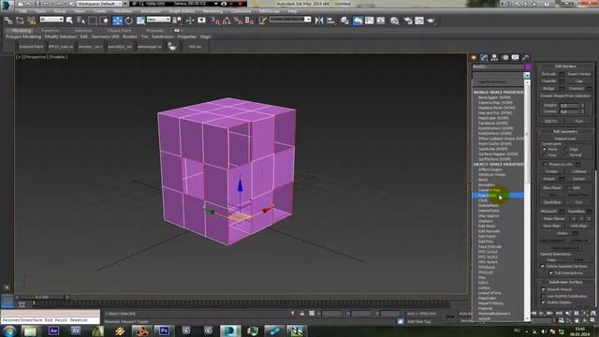
Task: Open the Polygon Modeling ribbon panel
Action: 23,37
